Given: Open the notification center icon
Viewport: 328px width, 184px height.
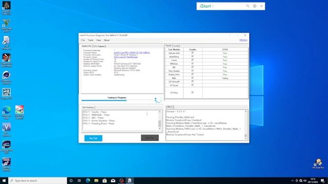Looking at the screenshot, I should pos(322,180).
